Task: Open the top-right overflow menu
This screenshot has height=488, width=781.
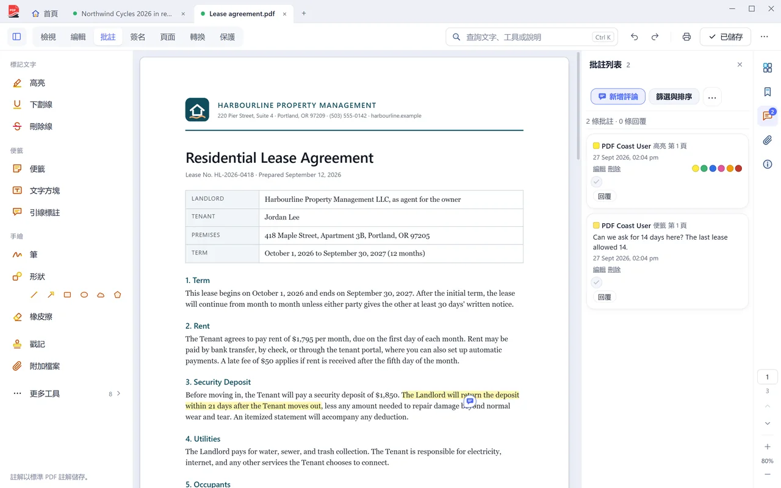Action: (x=765, y=37)
